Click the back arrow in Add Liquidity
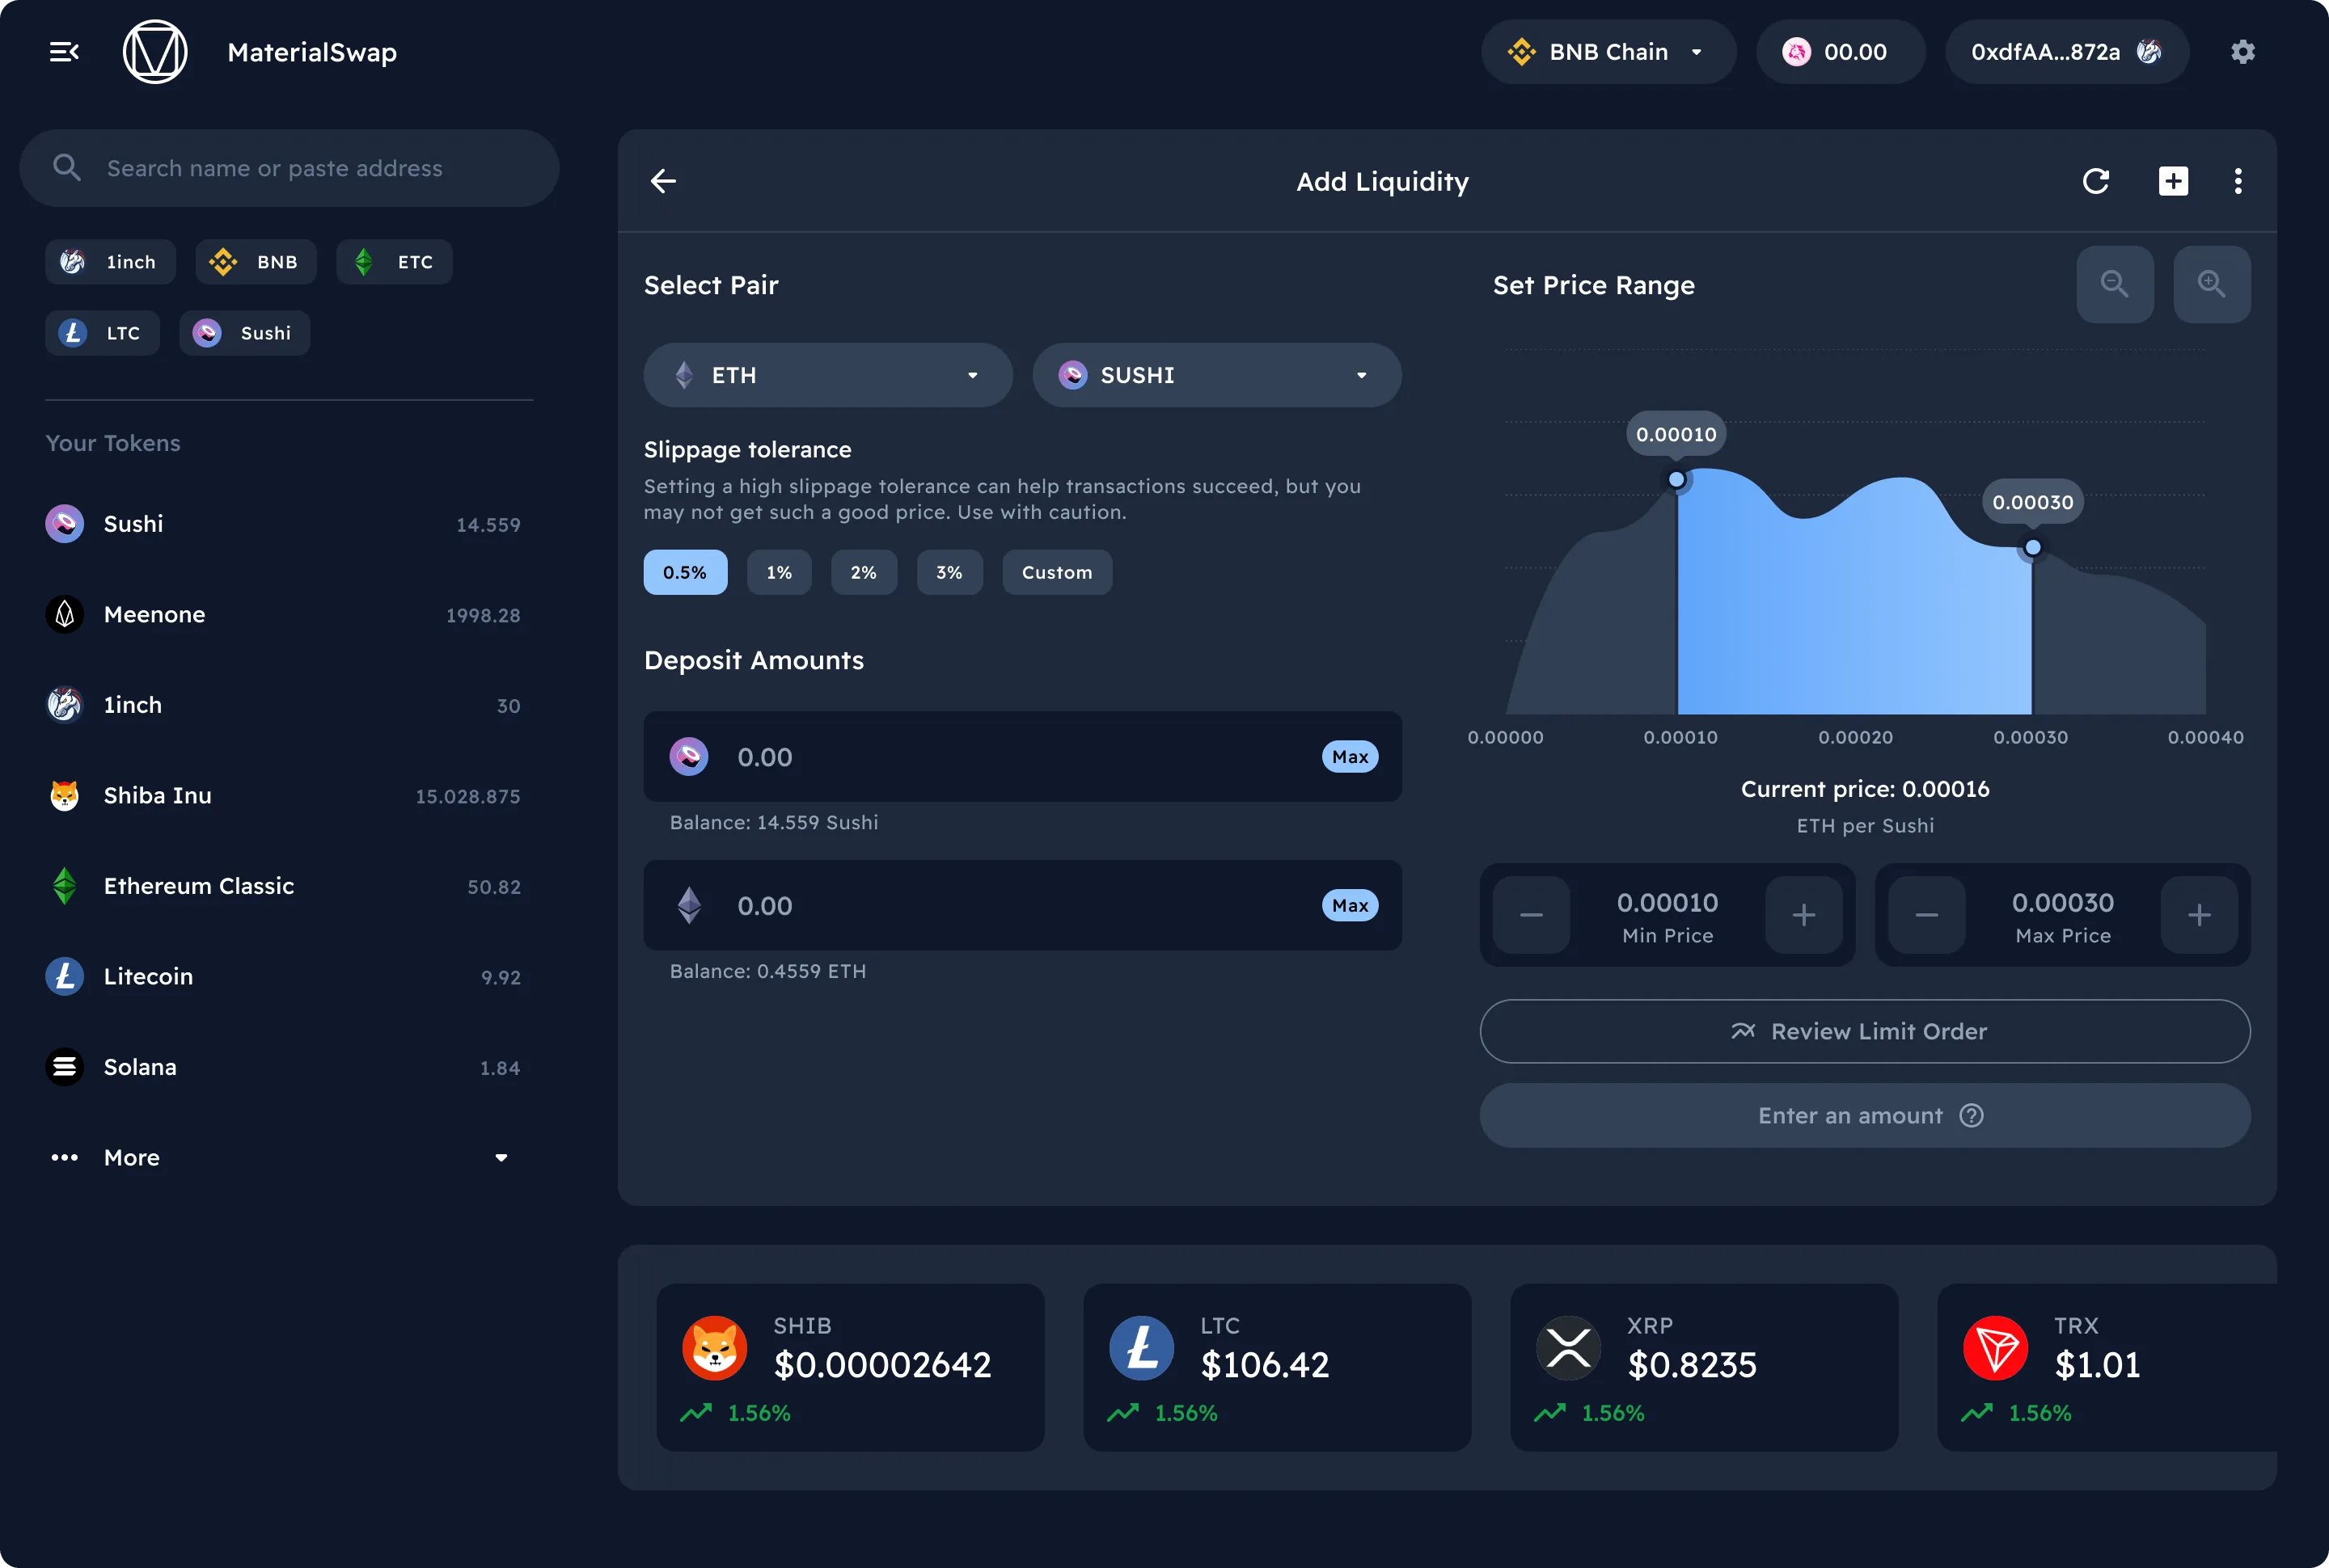The height and width of the screenshot is (1568, 2329). 663,181
